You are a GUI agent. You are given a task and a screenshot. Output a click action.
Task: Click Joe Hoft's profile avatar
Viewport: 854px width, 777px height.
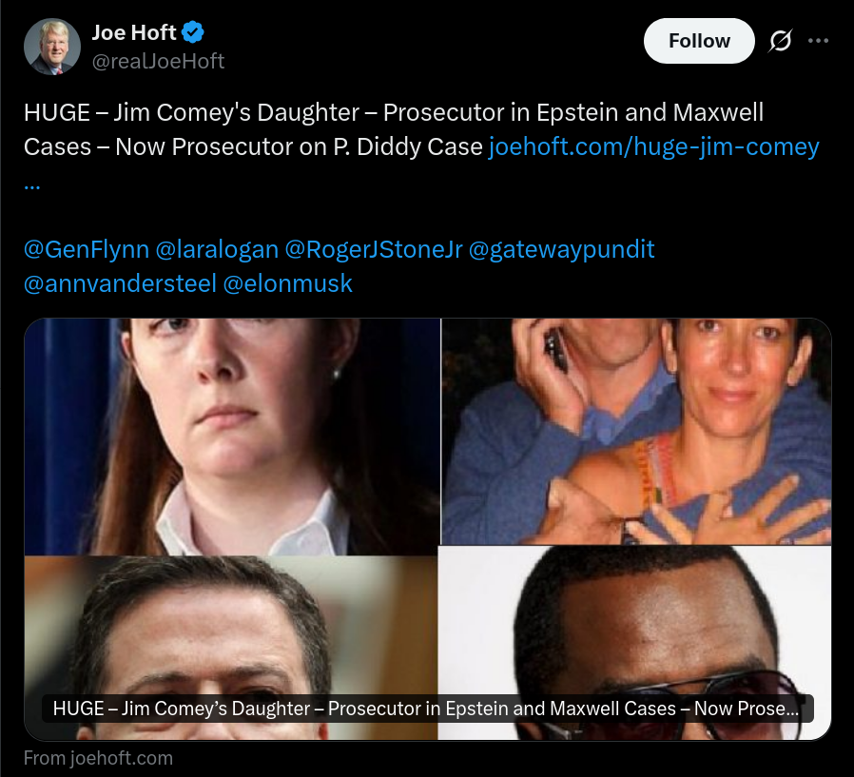pyautogui.click(x=52, y=47)
